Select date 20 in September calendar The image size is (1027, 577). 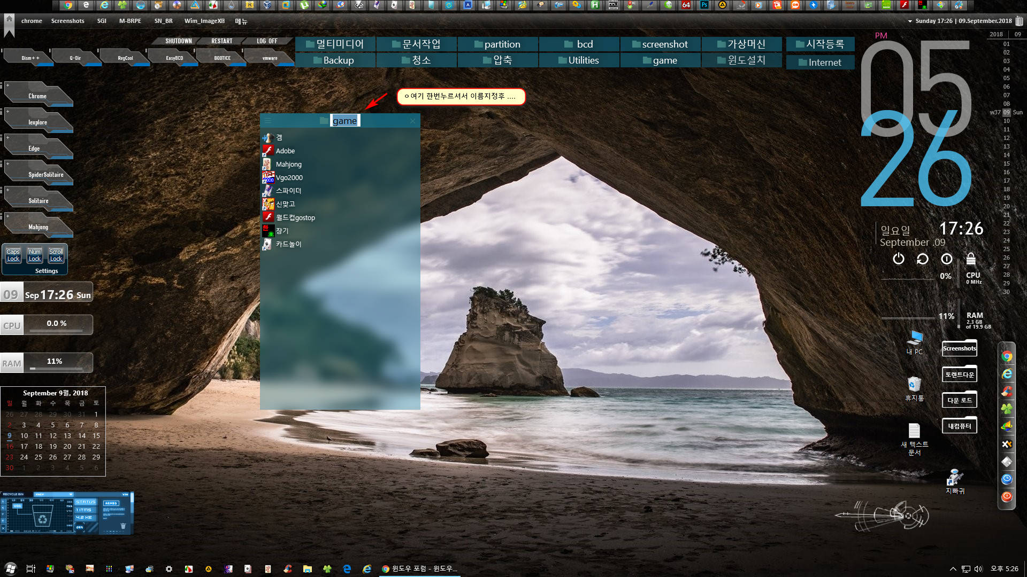click(x=67, y=446)
